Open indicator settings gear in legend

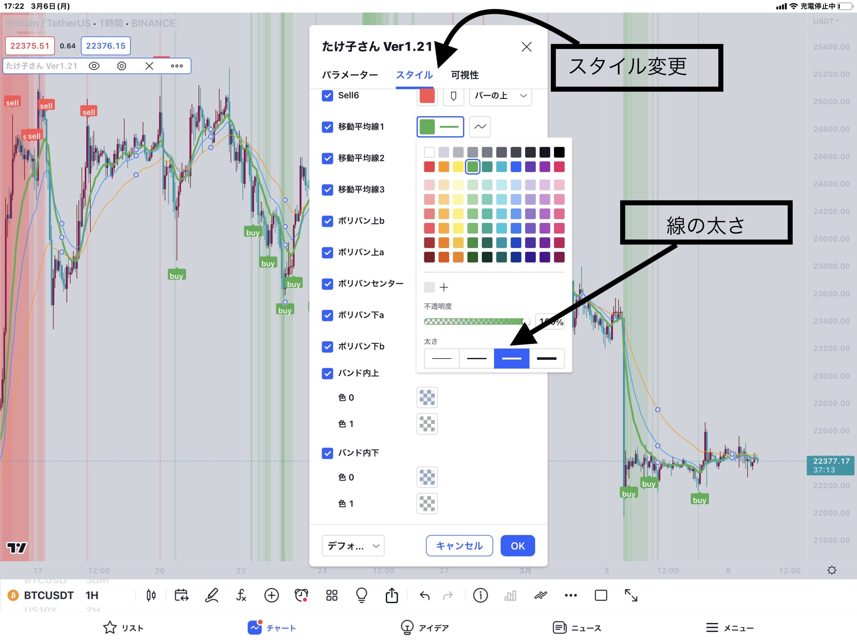tap(122, 66)
